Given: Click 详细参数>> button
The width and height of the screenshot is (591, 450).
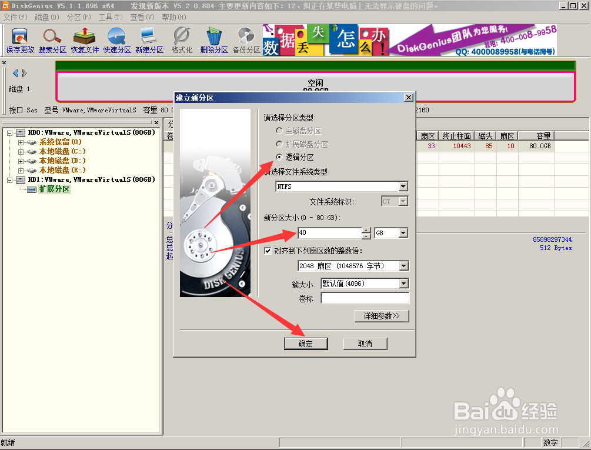Looking at the screenshot, I should pyautogui.click(x=382, y=316).
